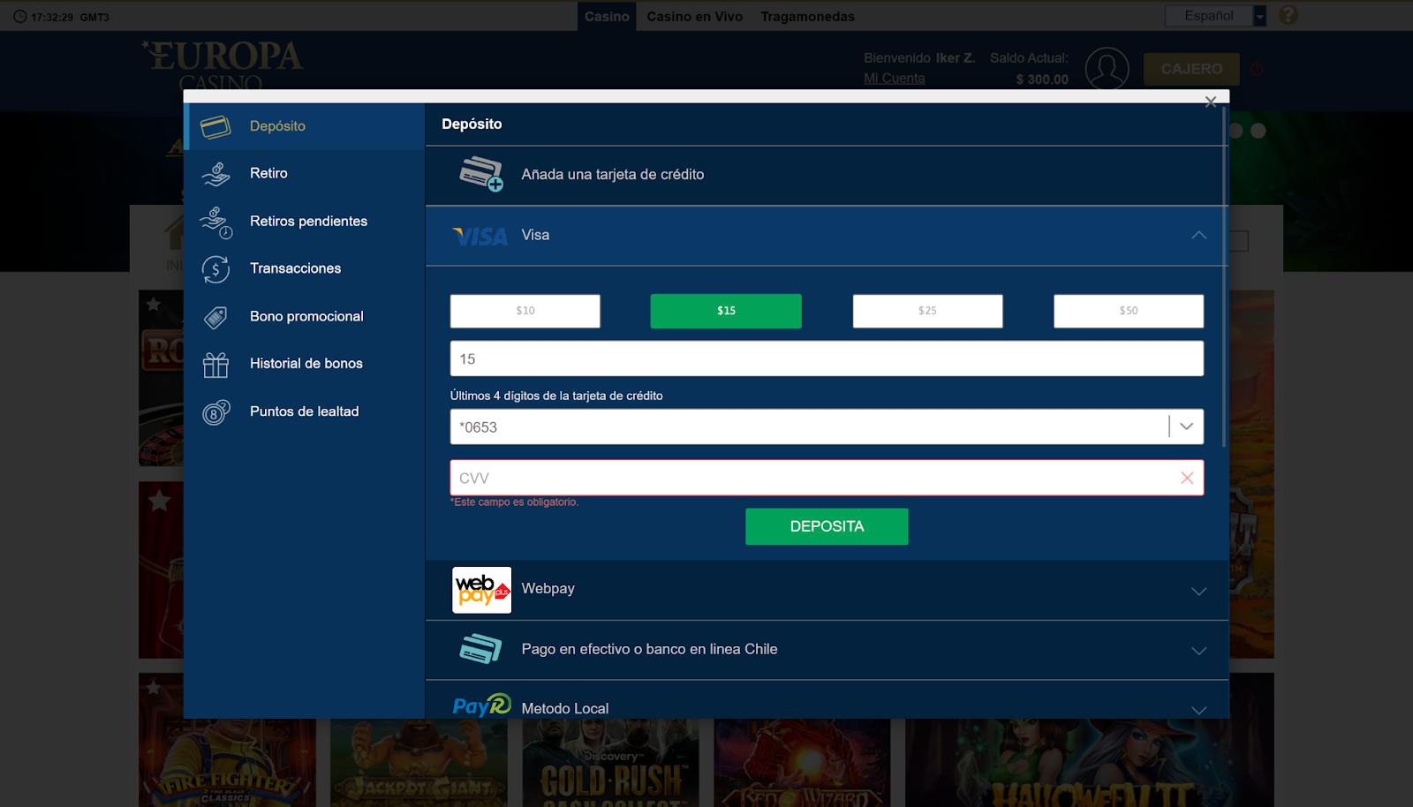Switch to Tragamonedas tab
Viewport: 1413px width, 807px height.
(x=807, y=16)
